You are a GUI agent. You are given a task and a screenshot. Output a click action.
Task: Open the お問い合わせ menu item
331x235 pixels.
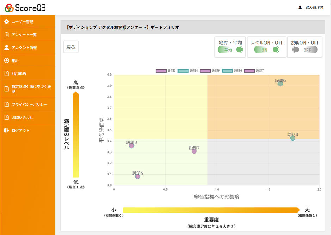point(23,118)
